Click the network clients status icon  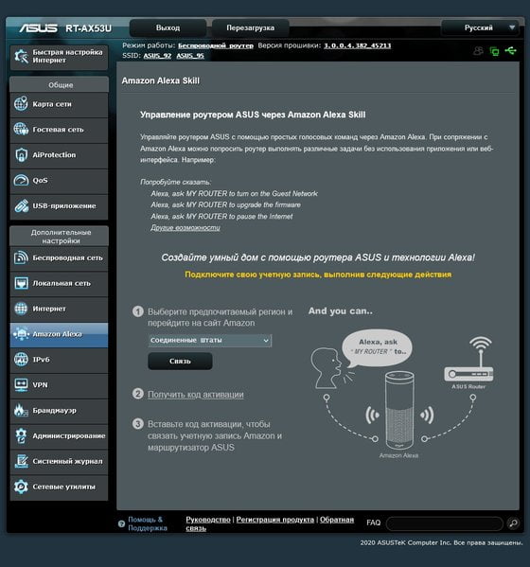click(x=494, y=51)
